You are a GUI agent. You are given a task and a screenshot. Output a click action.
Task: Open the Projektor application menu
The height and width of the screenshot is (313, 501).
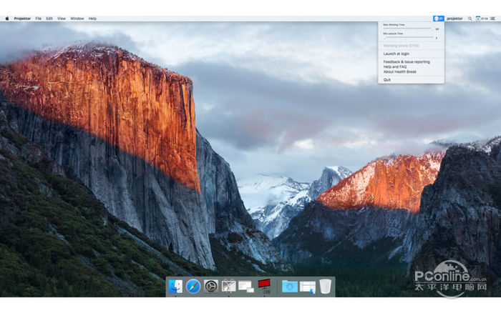click(22, 19)
